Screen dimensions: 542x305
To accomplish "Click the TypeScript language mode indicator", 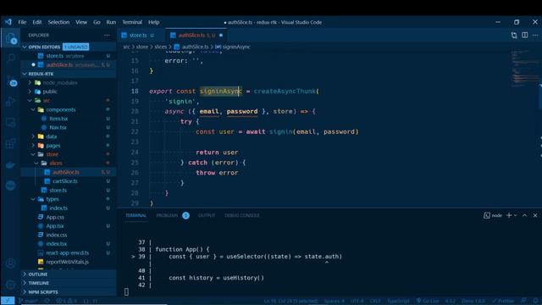I will (398, 301).
